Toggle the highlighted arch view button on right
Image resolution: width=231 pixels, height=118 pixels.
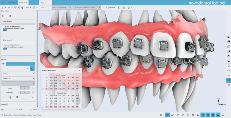(x=229, y=80)
